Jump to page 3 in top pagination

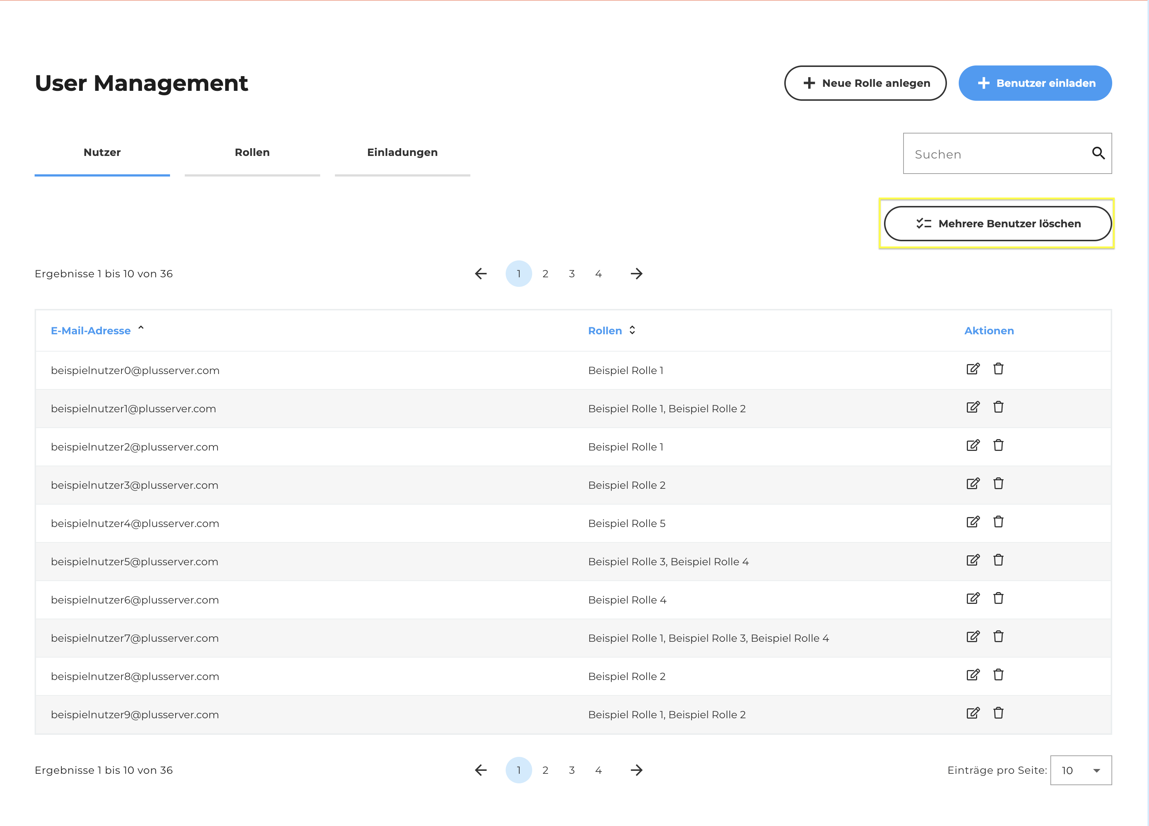point(572,274)
